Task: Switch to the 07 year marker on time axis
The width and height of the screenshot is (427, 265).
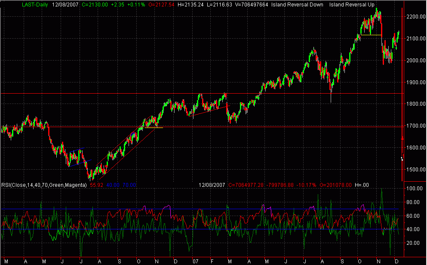Action: pyautogui.click(x=197, y=261)
